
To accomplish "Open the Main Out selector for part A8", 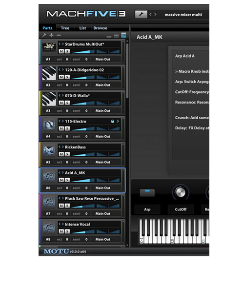I will tap(103, 239).
